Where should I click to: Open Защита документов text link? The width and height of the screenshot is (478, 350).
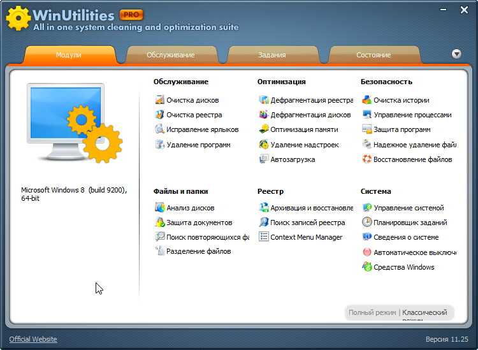pos(199,222)
